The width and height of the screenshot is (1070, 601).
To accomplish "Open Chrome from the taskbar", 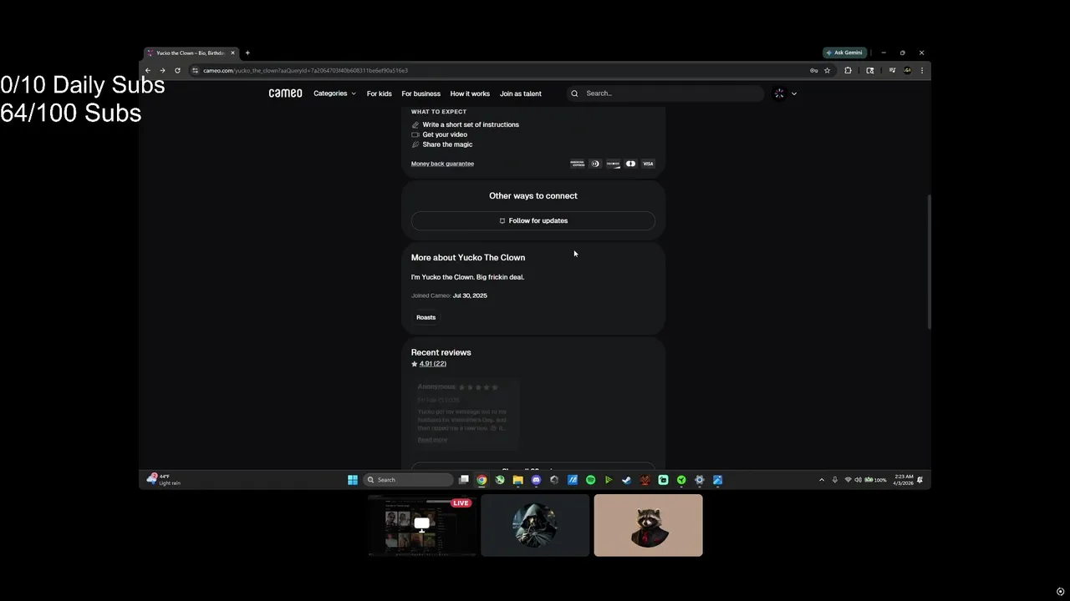I will [x=481, y=480].
